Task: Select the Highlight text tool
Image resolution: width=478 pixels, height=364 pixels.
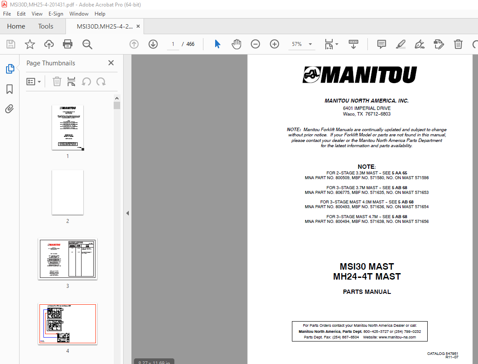Action: click(x=400, y=44)
